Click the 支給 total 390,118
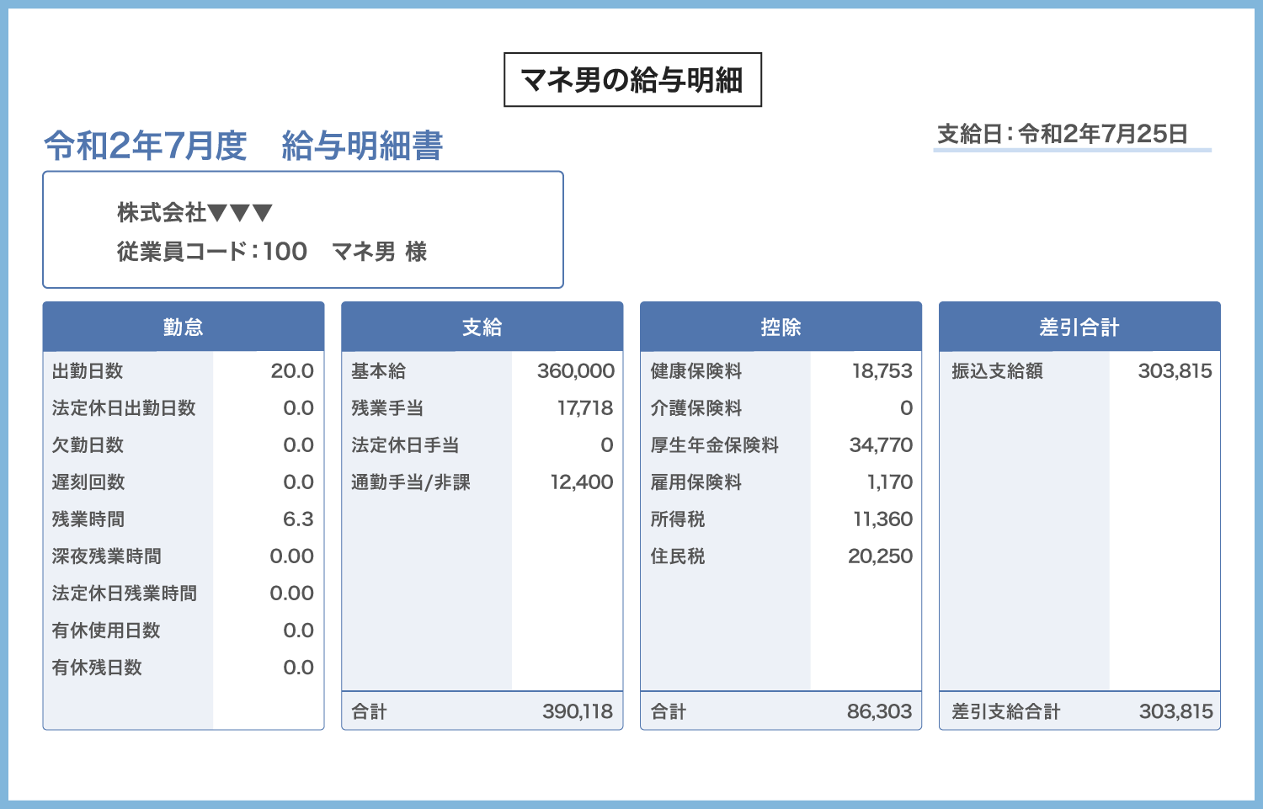The width and height of the screenshot is (1263, 809). click(x=577, y=711)
